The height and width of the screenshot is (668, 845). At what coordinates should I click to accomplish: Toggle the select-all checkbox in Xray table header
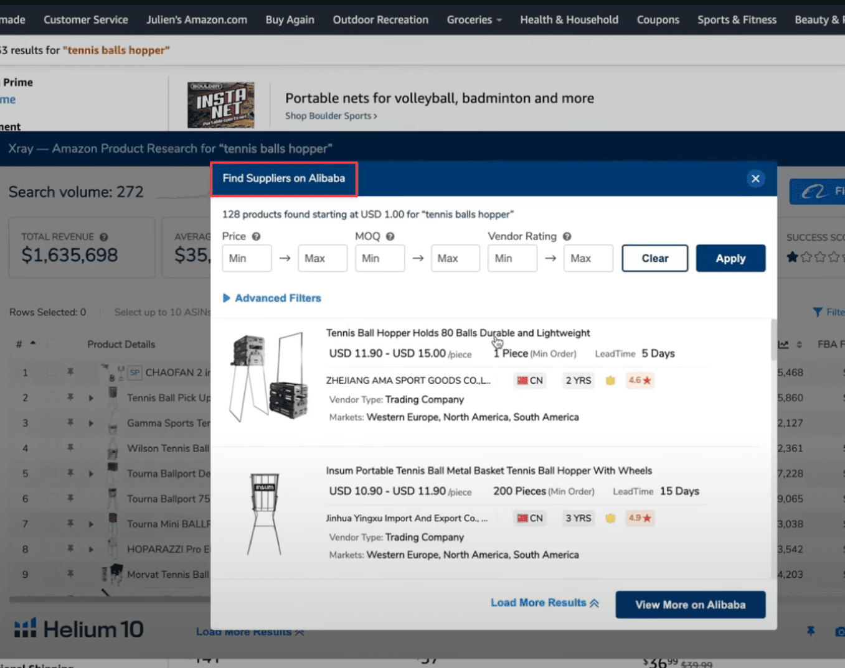[x=52, y=344]
